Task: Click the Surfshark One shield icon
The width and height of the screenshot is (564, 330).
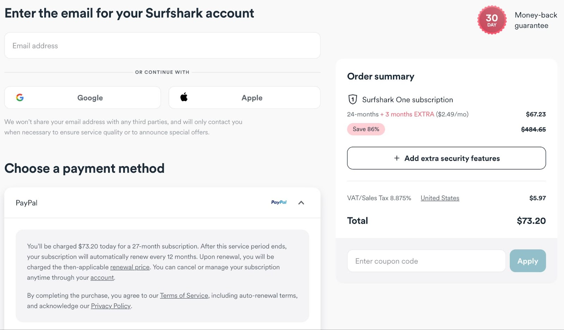Action: pos(352,100)
